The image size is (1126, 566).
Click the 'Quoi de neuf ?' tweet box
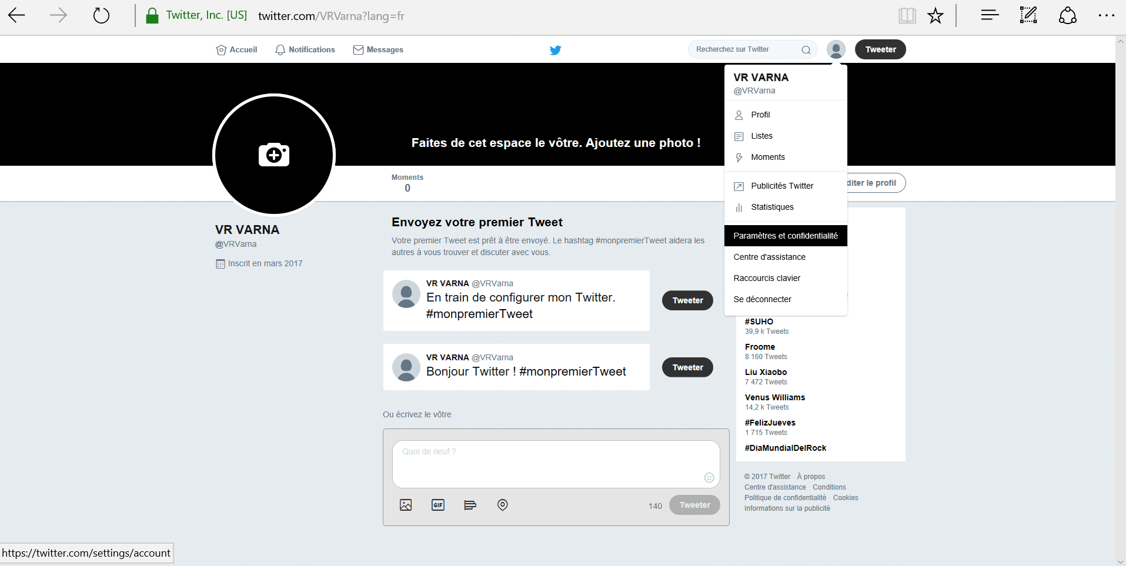pos(556,464)
